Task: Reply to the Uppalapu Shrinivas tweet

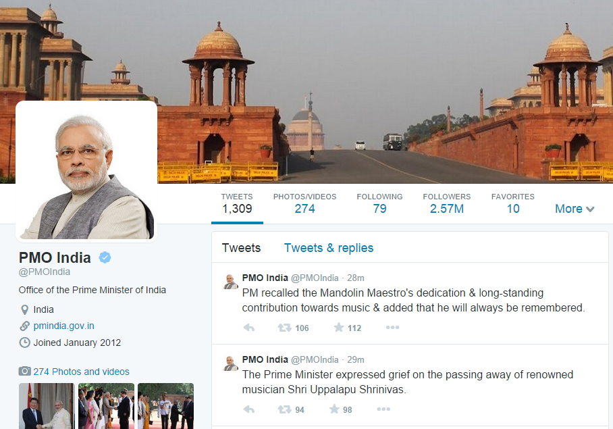Action: pyautogui.click(x=249, y=409)
